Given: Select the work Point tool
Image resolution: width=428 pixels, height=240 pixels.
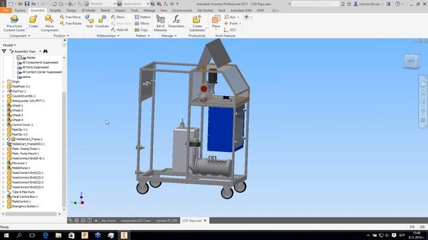Looking at the screenshot, I should 231,23.
